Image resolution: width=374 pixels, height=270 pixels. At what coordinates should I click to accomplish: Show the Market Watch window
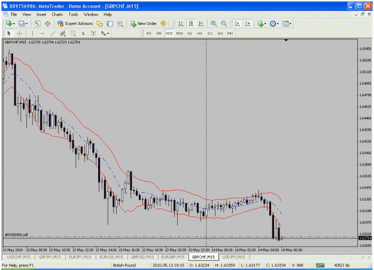point(37,23)
